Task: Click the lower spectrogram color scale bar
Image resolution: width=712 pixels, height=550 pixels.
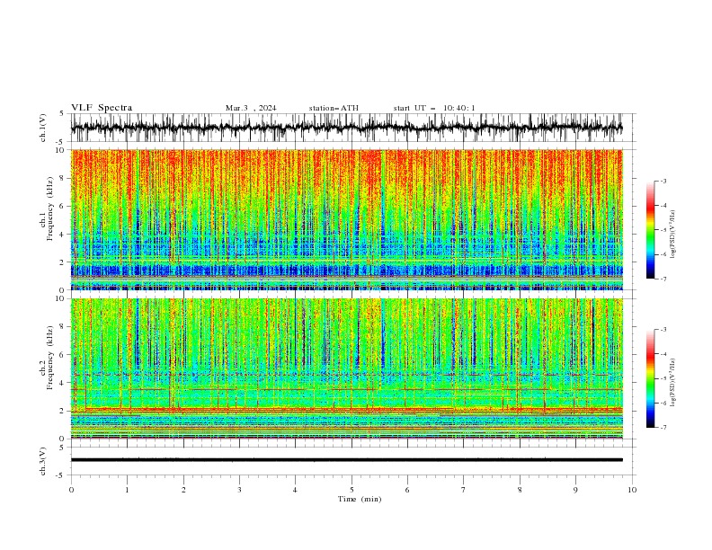Action: (x=650, y=378)
